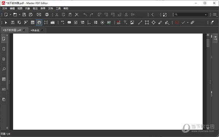Viewport: 219px width, 137px height.
Task: Select the Edit Text tool
Action: point(13,22)
